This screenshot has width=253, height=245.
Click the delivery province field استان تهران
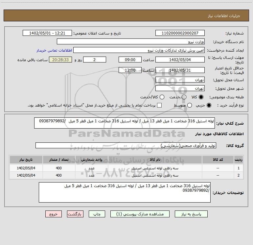click(x=180, y=80)
